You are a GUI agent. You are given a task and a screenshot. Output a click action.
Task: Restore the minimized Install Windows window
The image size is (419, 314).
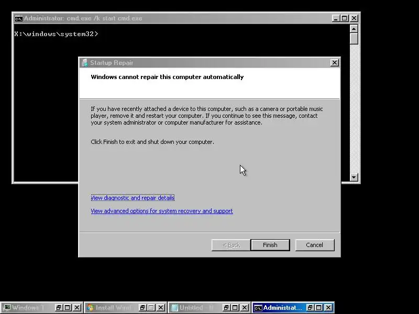(x=142, y=308)
